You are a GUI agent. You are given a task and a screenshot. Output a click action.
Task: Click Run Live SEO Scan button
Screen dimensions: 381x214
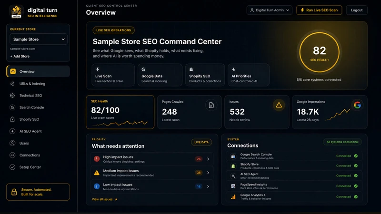point(319,10)
